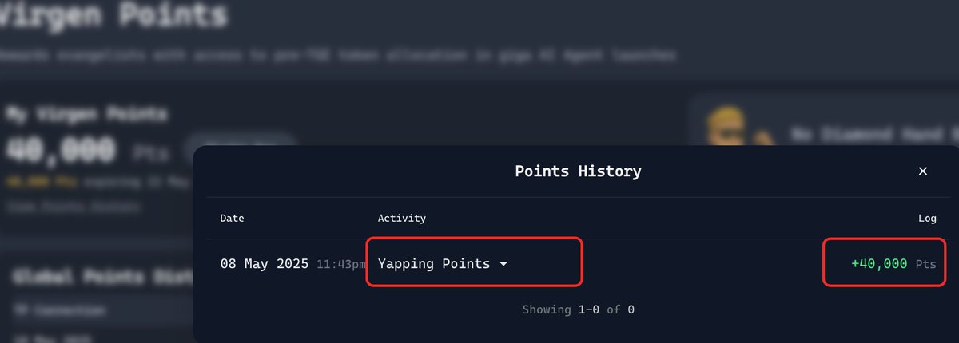The height and width of the screenshot is (343, 959).
Task: Click the Showing 1-0 of 0 pagination text
Action: tap(579, 309)
